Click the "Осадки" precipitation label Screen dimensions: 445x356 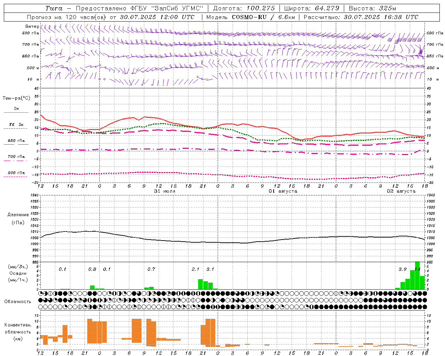click(x=18, y=273)
